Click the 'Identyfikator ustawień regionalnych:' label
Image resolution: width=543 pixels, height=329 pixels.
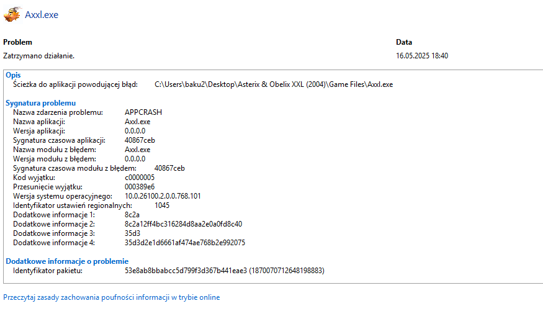[73, 206]
